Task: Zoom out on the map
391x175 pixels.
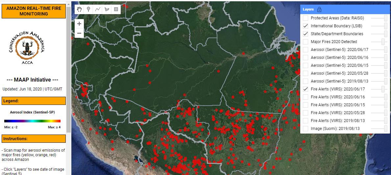Action: tap(79, 33)
